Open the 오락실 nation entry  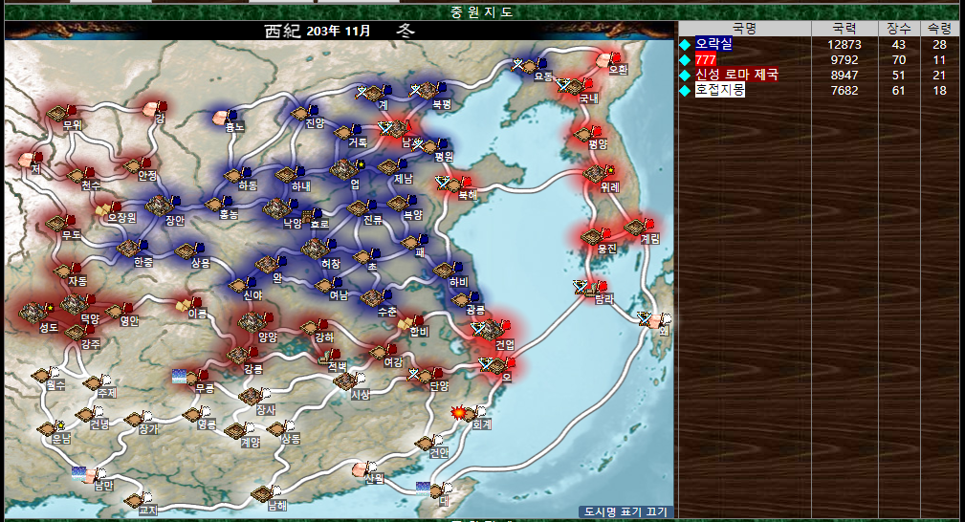click(713, 44)
